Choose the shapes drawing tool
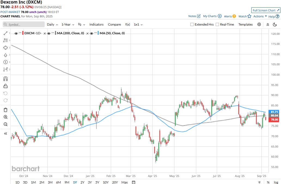Viewport: 281px width, 184px height. (5, 48)
